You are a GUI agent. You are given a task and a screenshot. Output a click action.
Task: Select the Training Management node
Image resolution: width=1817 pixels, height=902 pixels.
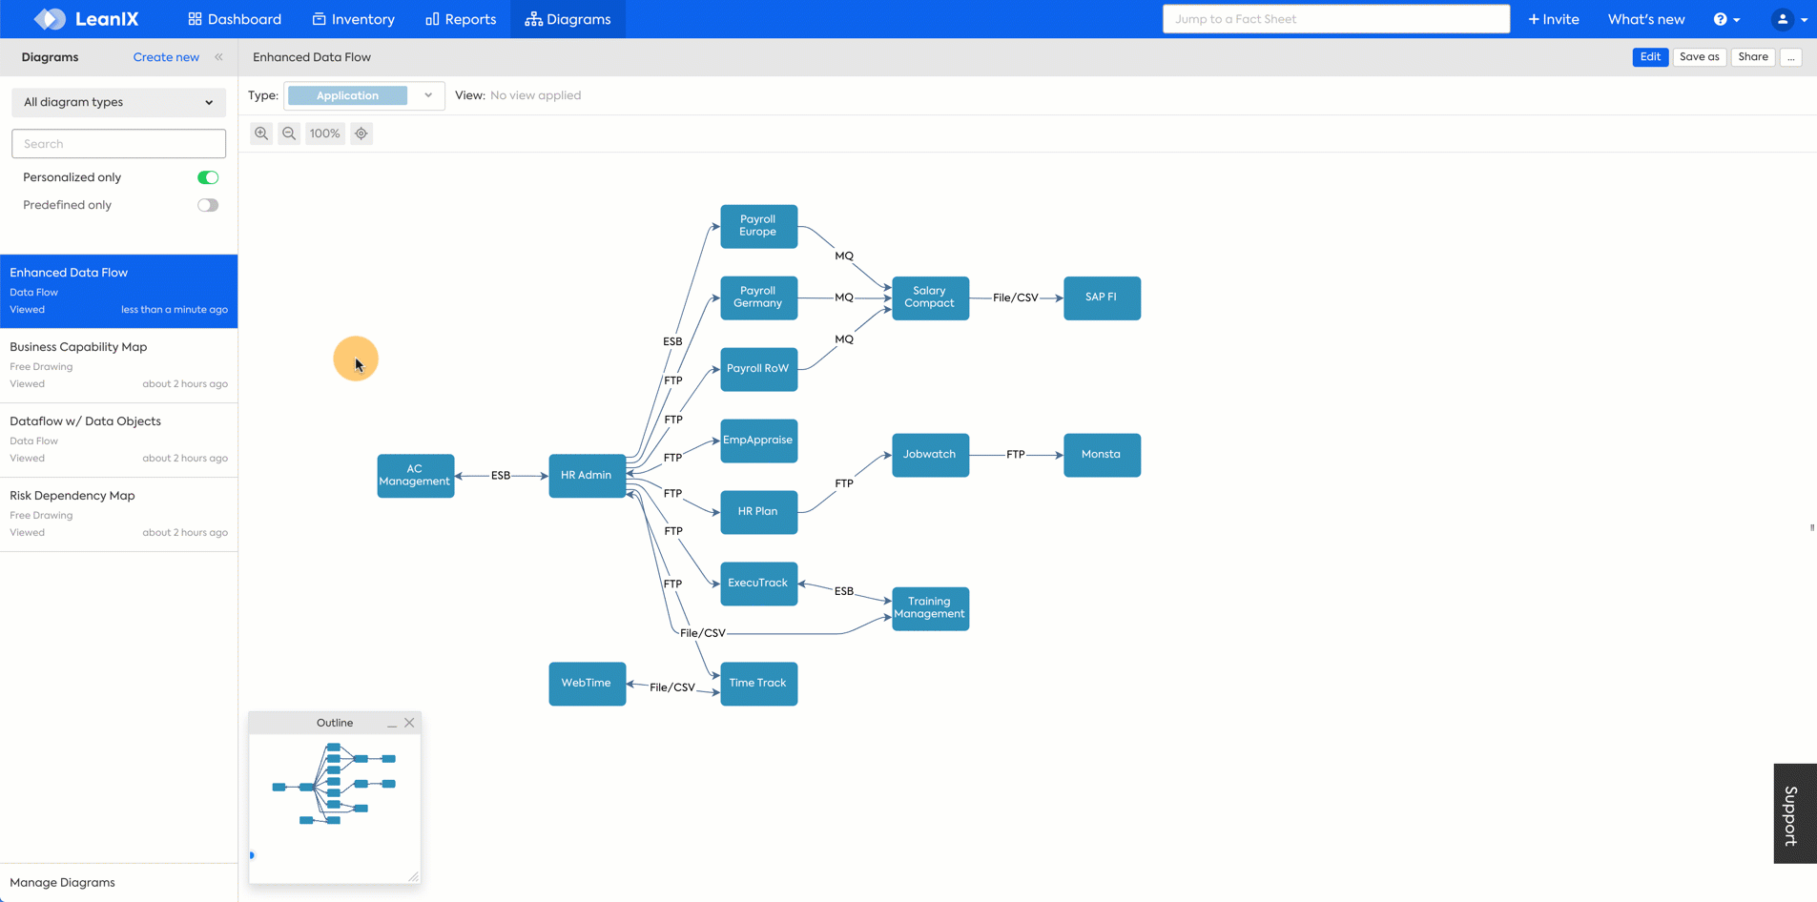pyautogui.click(x=930, y=608)
